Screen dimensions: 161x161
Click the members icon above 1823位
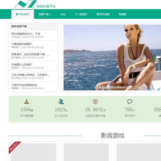61,101
